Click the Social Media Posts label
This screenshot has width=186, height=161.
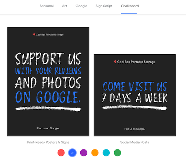click(135, 142)
